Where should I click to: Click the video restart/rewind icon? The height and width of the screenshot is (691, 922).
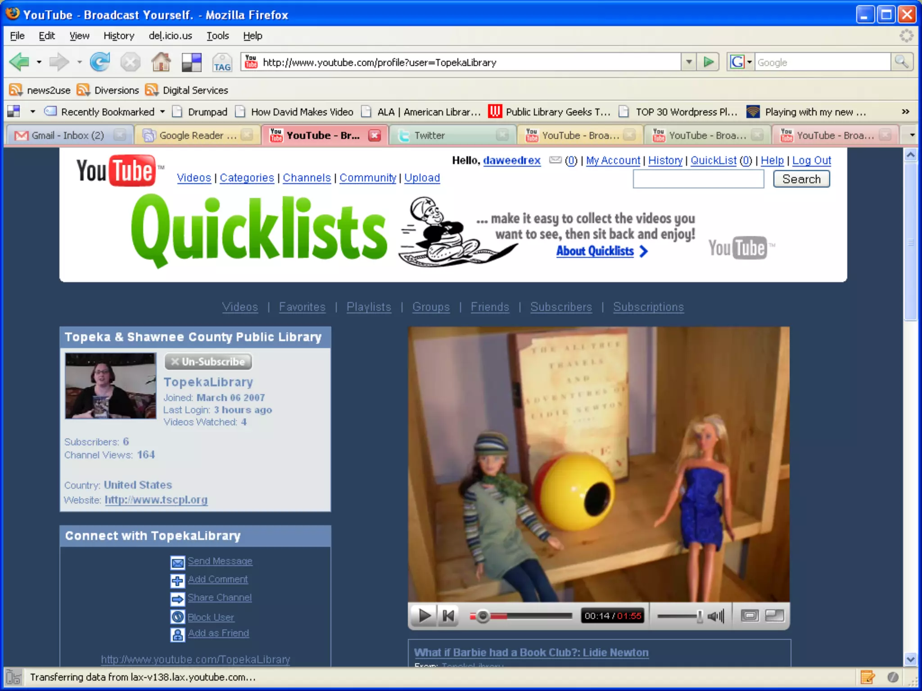(448, 615)
